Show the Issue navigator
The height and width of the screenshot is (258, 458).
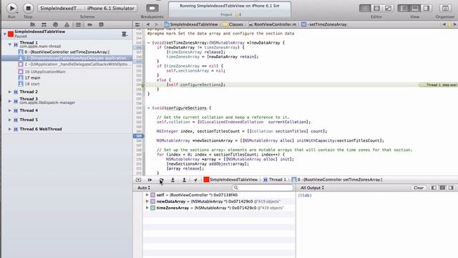click(x=67, y=24)
